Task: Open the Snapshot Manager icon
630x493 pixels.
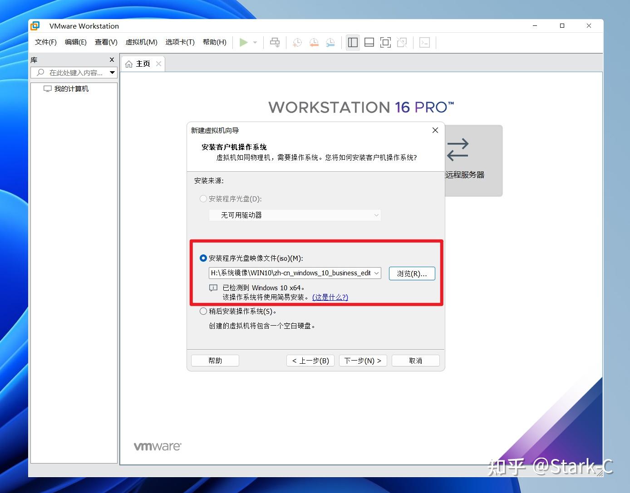Action: (x=330, y=42)
